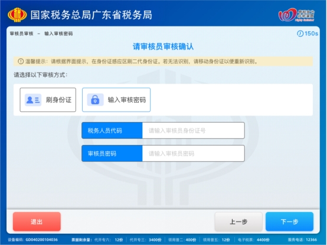Image resolution: width=327 pixels, height=245 pixels.
Task: Click the 输入审核密码 breadcrumb text
Action: [x=58, y=34]
